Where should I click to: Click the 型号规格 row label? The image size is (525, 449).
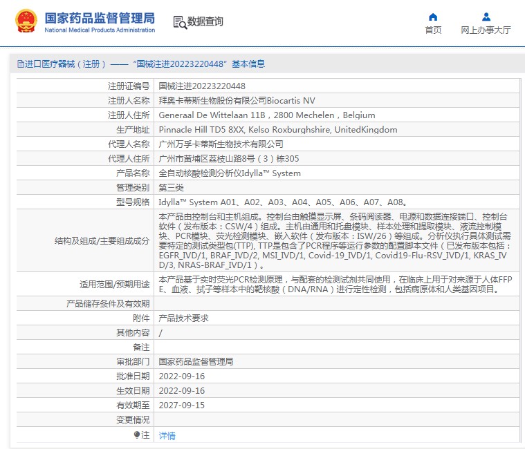coord(133,202)
